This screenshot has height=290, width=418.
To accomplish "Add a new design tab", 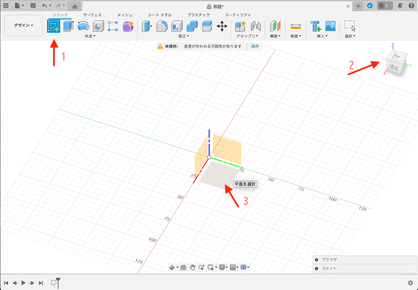I will pos(358,6).
